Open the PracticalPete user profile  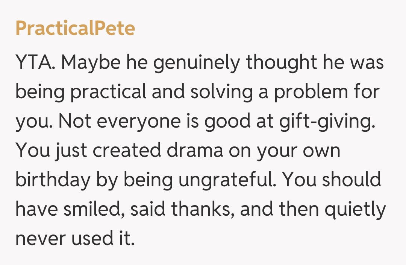pos(75,29)
